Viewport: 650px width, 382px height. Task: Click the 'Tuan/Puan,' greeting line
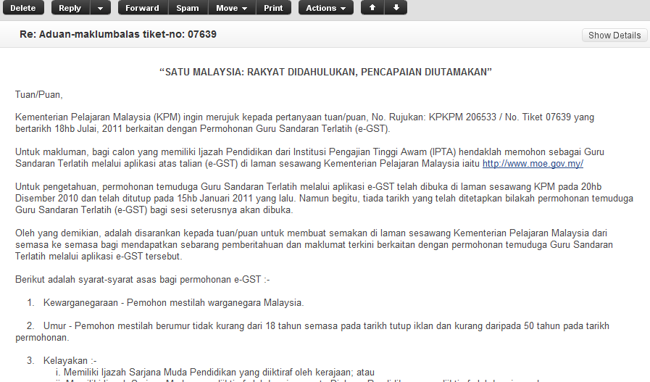pyautogui.click(x=39, y=94)
